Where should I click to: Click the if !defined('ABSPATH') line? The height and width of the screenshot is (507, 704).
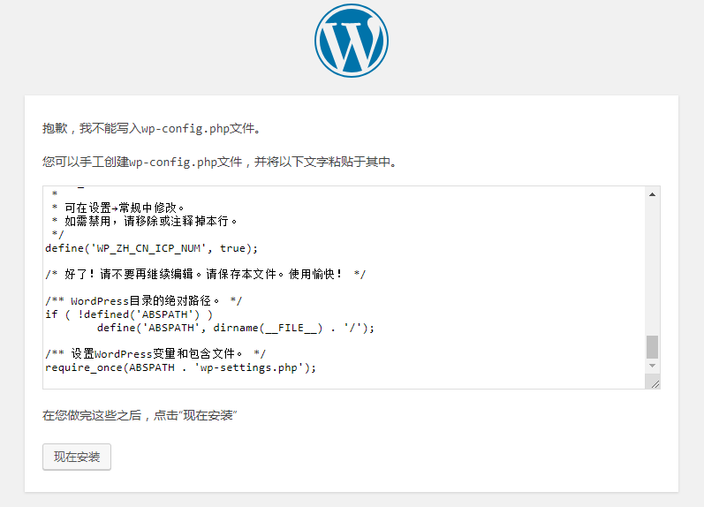(129, 314)
